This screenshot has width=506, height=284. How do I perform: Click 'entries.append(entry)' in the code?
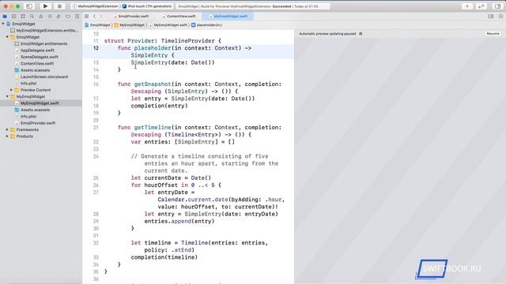(179, 221)
